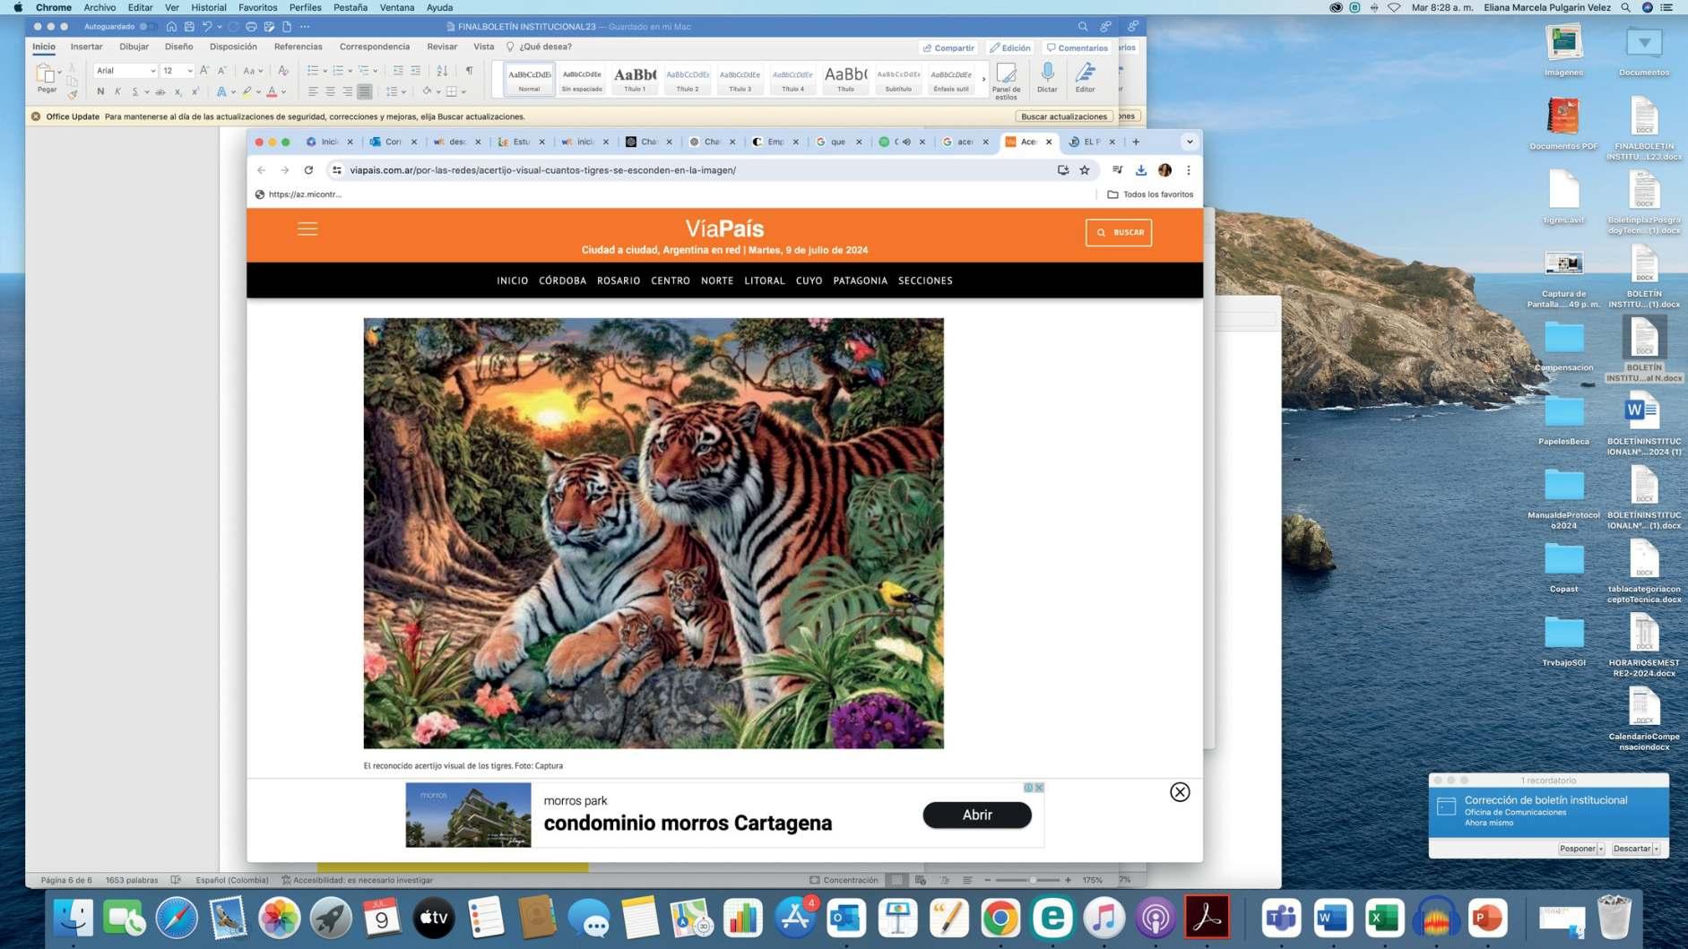The height and width of the screenshot is (949, 1688).
Task: Open the Insertar ribbon tab
Action: coord(86,47)
